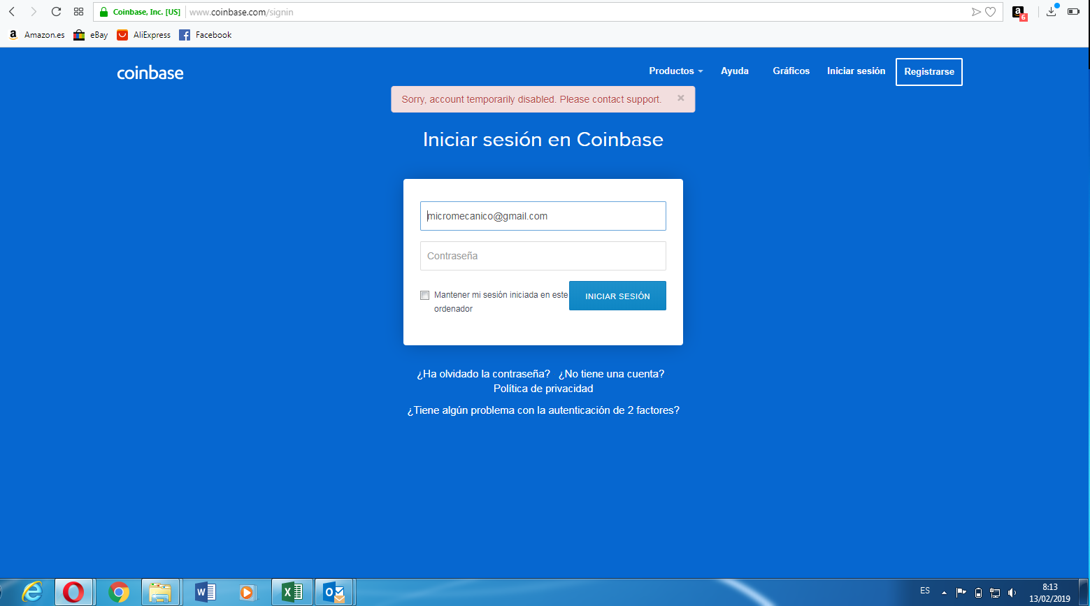Click the Contraseña password field
Image resolution: width=1090 pixels, height=606 pixels.
543,256
